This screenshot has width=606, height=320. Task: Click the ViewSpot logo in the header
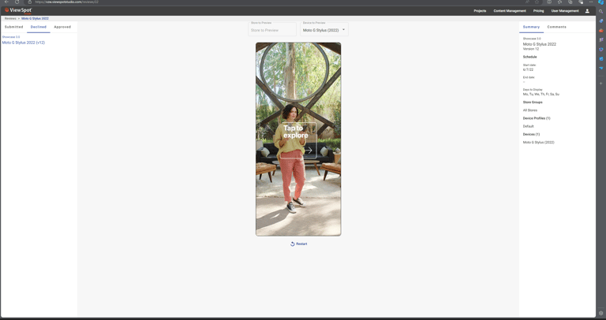tap(18, 11)
